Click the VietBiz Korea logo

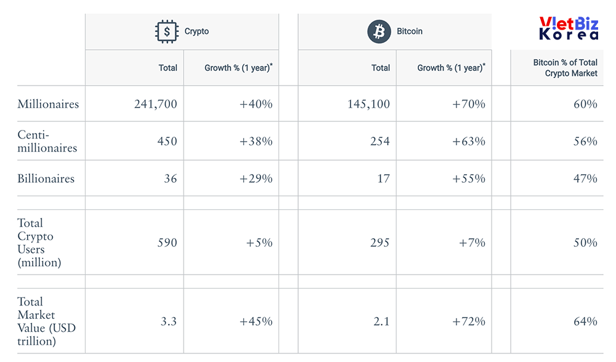pos(568,28)
